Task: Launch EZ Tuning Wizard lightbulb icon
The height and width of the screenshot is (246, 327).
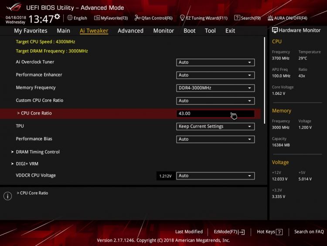Action: click(182, 18)
